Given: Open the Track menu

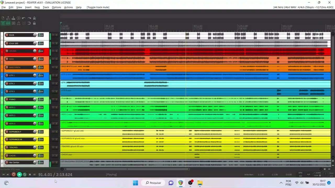Looking at the screenshot, I should 46,7.
